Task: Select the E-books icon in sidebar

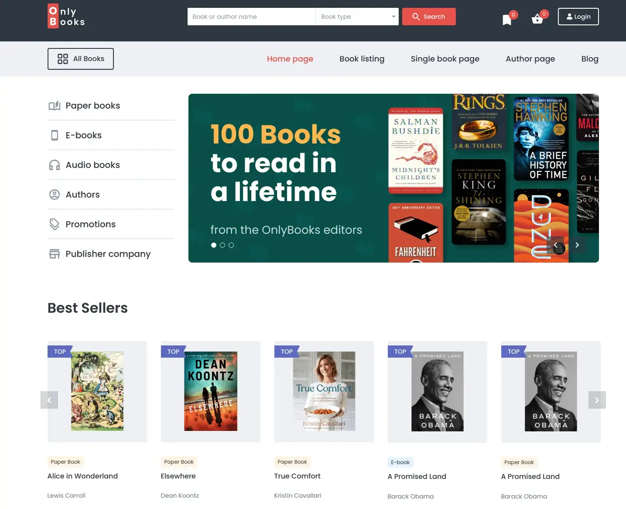Action: (x=54, y=135)
